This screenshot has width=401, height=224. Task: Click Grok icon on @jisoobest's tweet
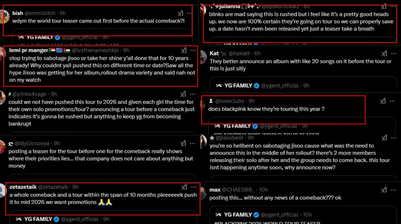(384, 138)
